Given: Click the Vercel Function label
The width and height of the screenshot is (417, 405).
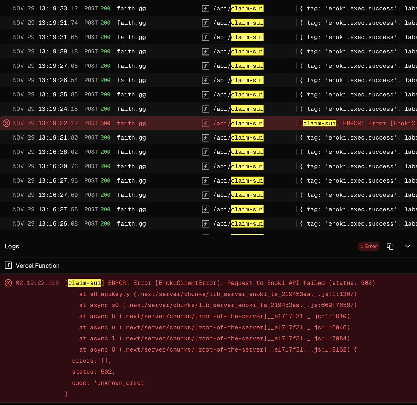Looking at the screenshot, I should click(x=38, y=266).
